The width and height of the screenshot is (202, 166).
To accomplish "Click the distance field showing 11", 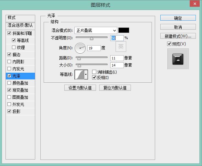I will click(x=117, y=58).
